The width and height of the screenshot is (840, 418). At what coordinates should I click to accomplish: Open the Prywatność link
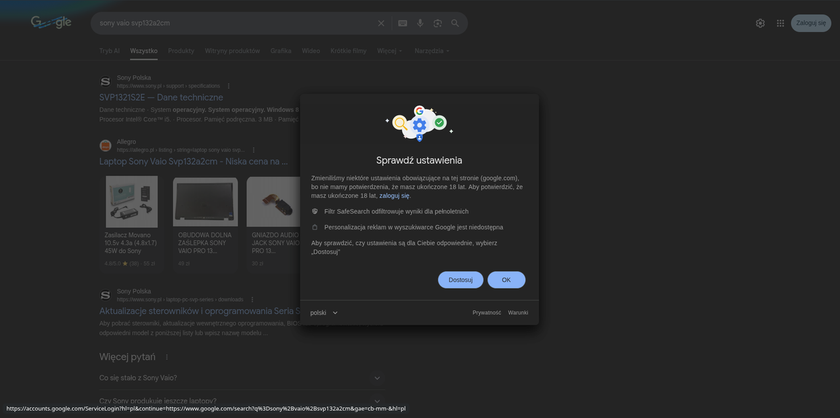pos(487,313)
